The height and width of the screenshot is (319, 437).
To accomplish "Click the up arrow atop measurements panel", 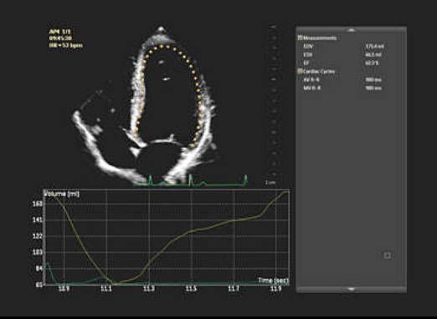I will [352, 30].
